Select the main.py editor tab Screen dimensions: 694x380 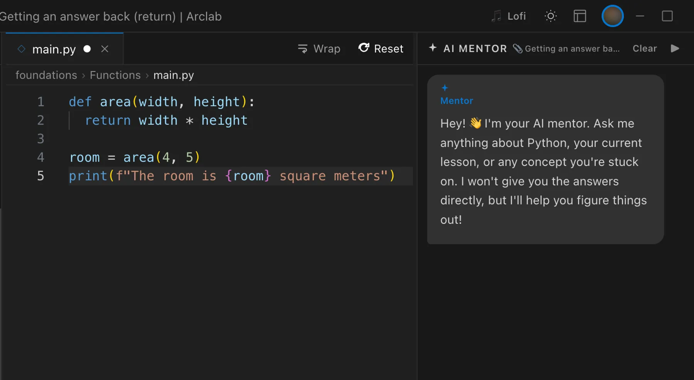point(64,49)
